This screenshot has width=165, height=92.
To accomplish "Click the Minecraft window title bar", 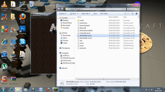I will click(43, 14).
